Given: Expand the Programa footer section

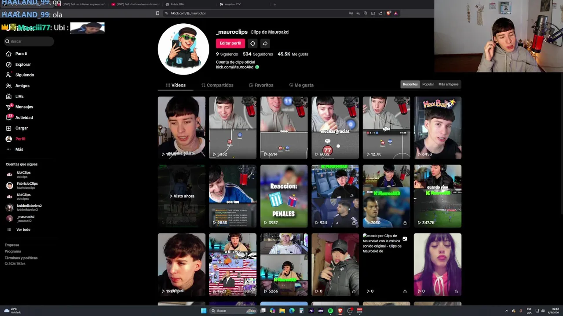Looking at the screenshot, I should pyautogui.click(x=13, y=251).
